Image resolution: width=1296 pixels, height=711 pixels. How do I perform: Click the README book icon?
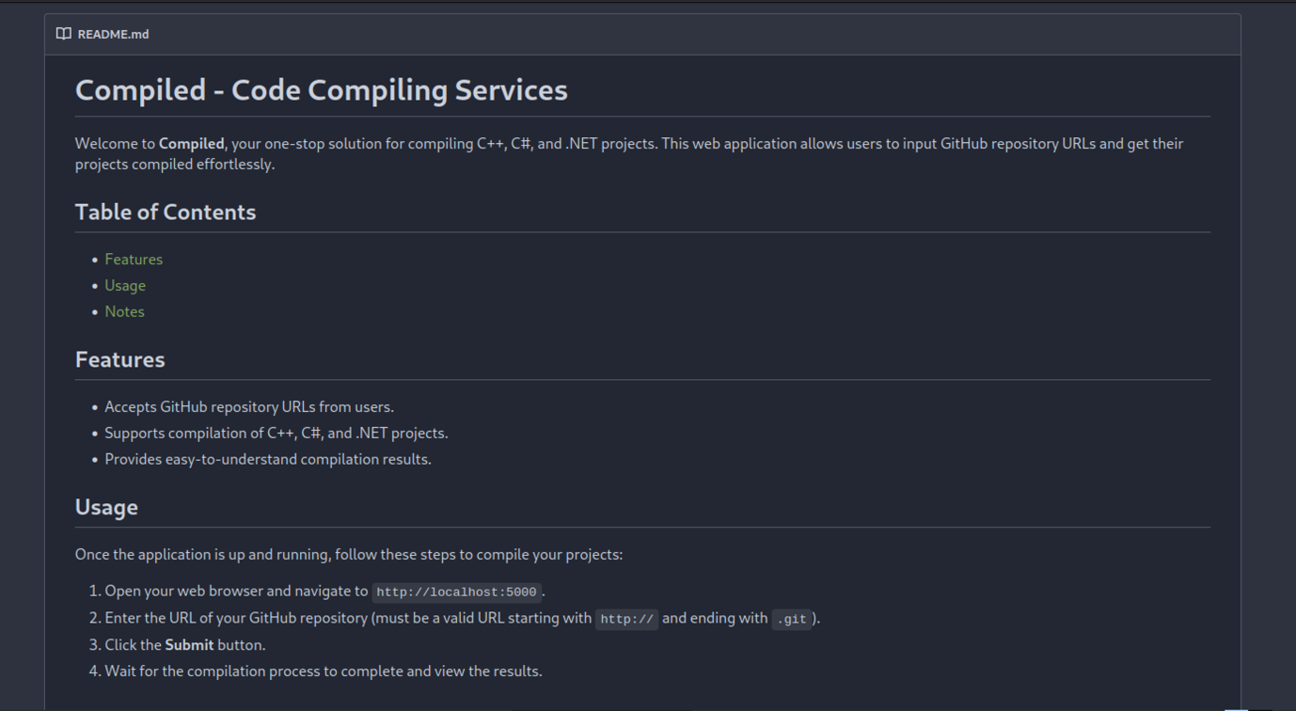(63, 34)
